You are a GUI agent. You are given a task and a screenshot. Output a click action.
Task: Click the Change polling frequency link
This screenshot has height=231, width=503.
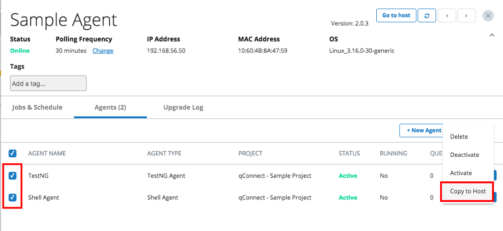pos(103,51)
